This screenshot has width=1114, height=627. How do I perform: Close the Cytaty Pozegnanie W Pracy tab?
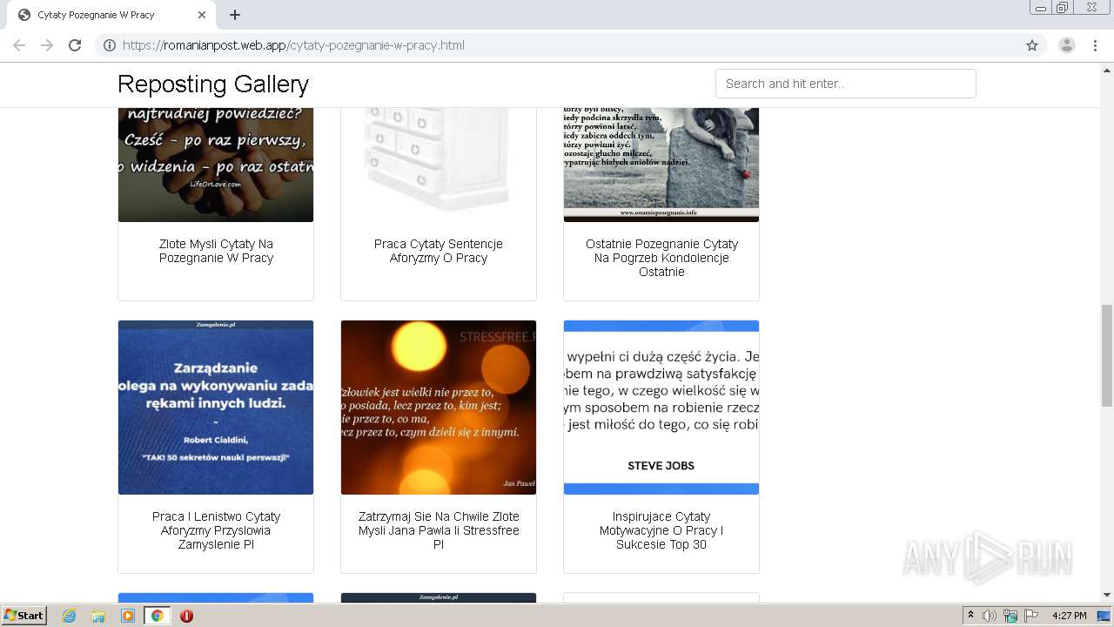point(202,15)
